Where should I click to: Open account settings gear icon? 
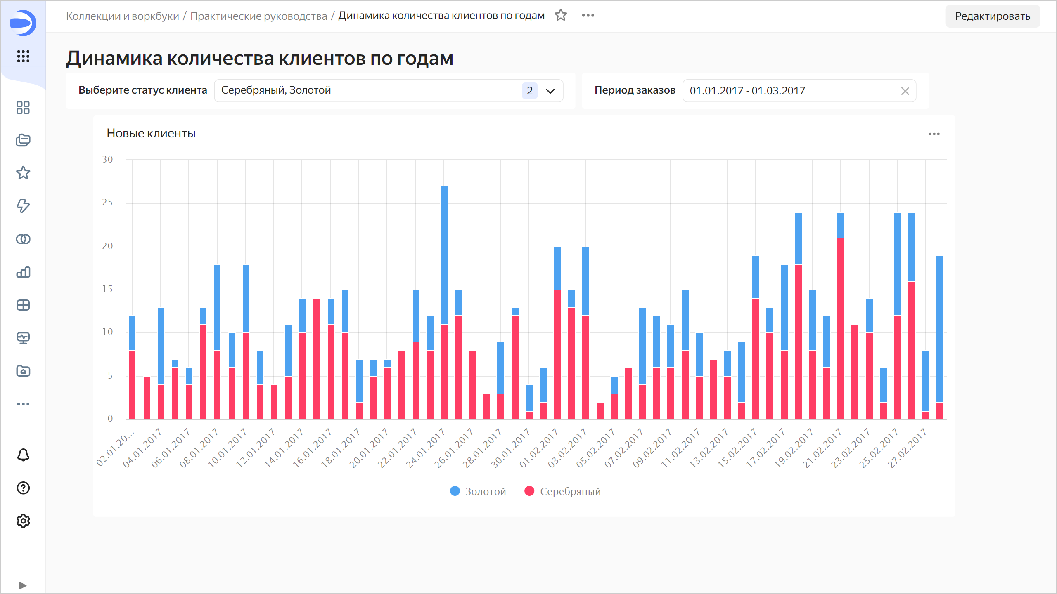click(23, 521)
